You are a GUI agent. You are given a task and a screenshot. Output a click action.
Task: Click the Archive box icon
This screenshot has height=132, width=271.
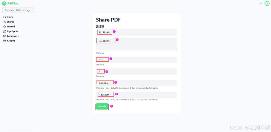tap(4, 41)
